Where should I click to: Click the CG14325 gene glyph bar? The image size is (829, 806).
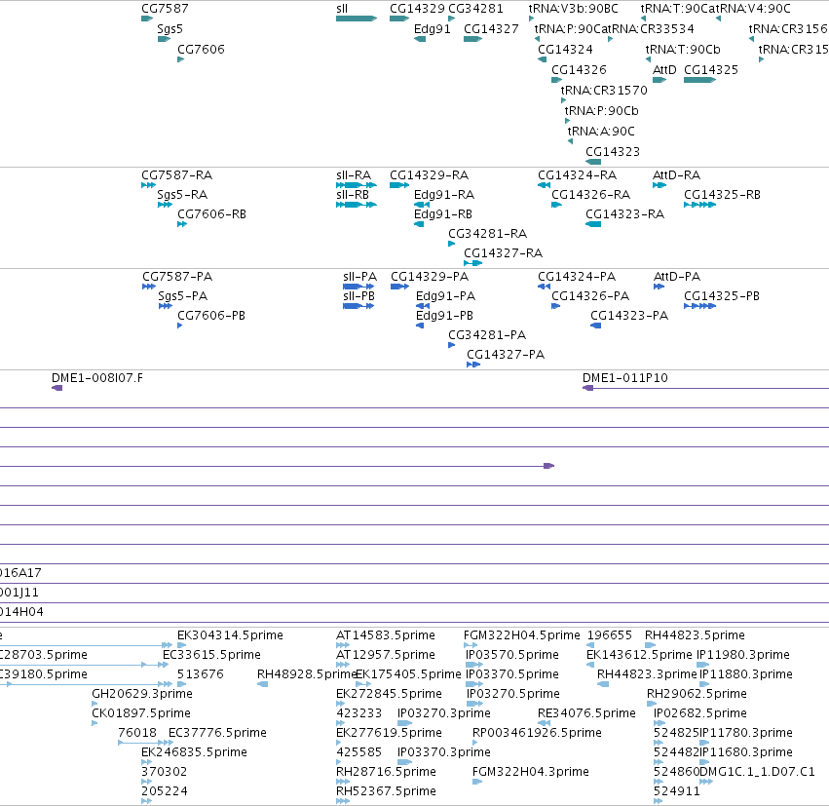pyautogui.click(x=699, y=80)
